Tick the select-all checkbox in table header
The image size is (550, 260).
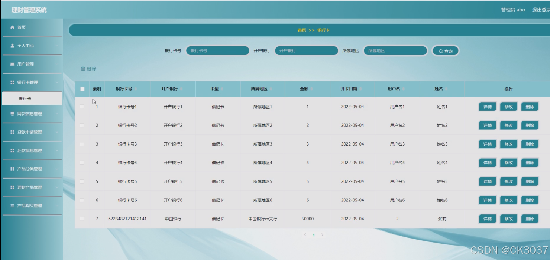tap(82, 89)
